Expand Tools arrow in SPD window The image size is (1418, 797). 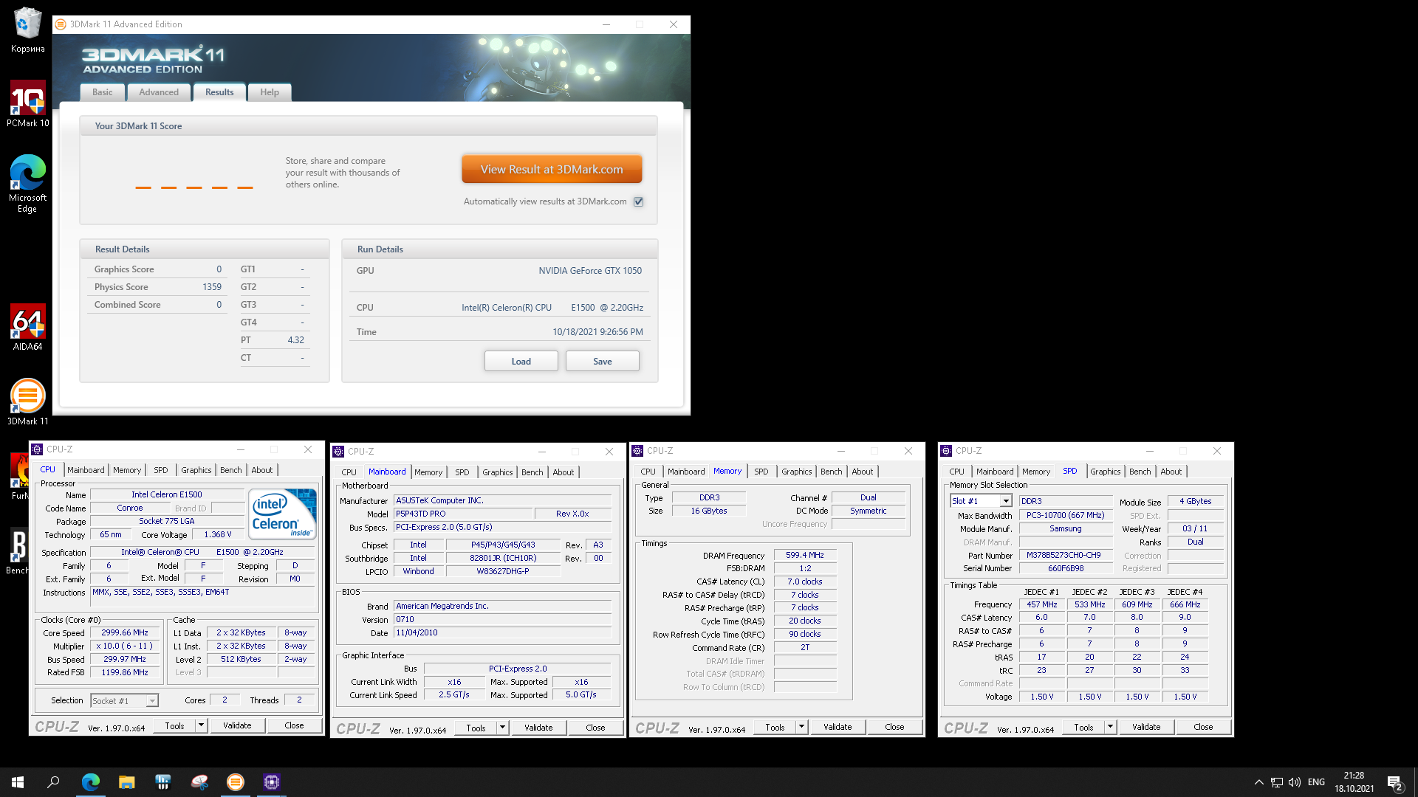1110,727
